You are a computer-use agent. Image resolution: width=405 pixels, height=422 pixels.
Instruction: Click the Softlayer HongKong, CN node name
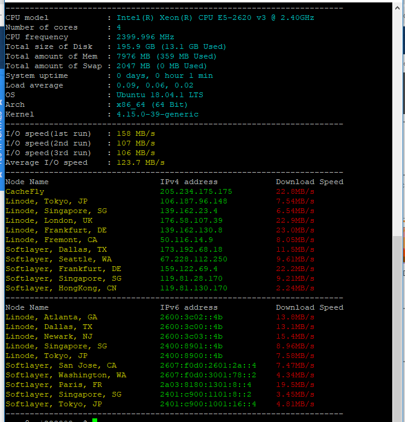click(x=61, y=288)
